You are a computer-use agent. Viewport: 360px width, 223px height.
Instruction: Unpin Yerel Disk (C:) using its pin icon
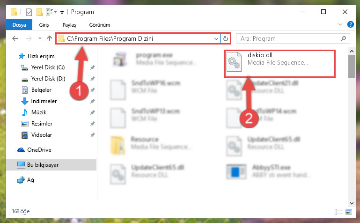[x=93, y=67]
